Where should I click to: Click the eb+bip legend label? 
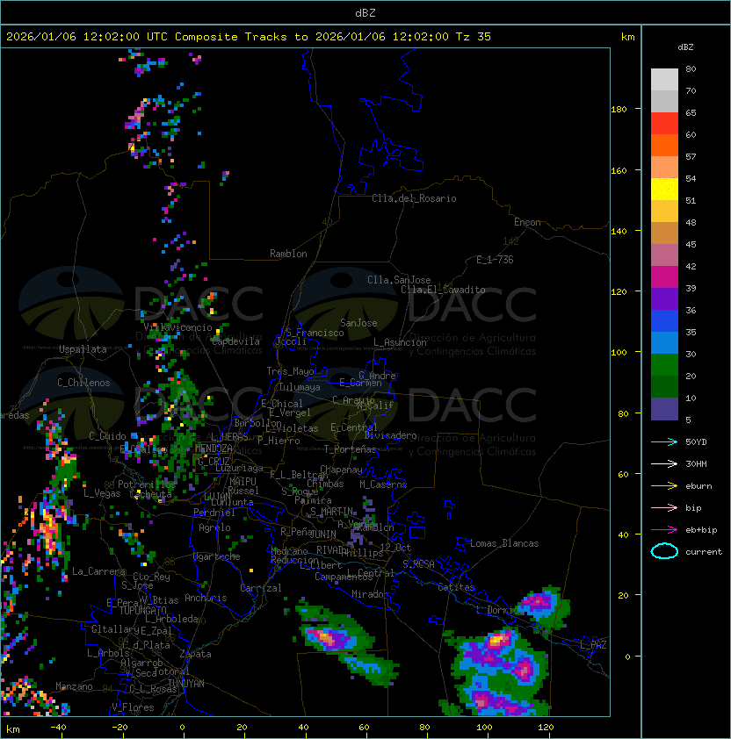click(x=701, y=530)
